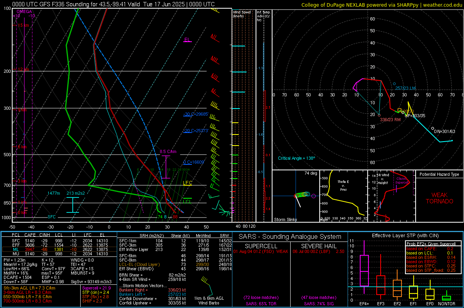Click the GFS F336 sounding title text

click(x=113, y=4)
